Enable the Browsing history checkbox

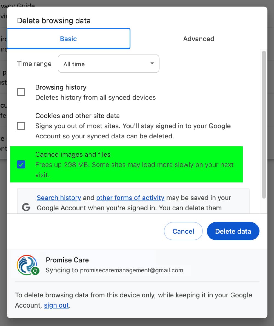21,92
